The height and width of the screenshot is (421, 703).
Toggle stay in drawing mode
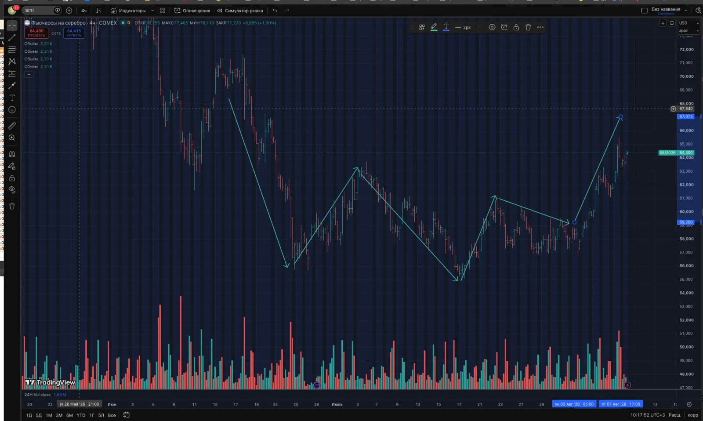(x=12, y=166)
